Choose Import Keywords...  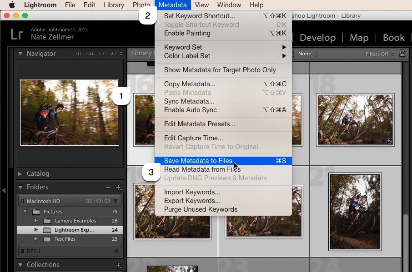(x=223, y=192)
